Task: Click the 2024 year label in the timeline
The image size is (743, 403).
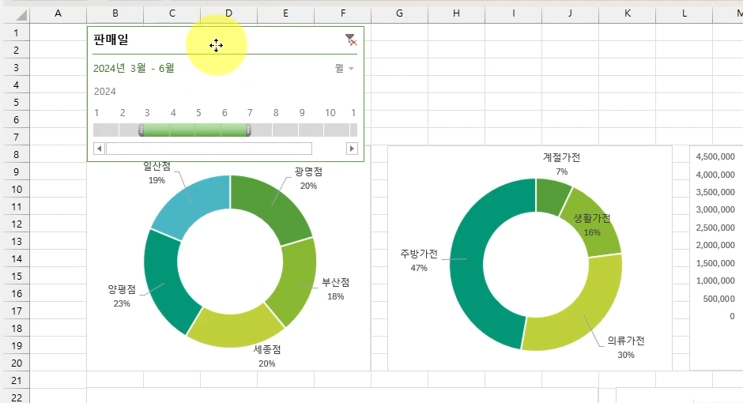Action: coord(104,92)
